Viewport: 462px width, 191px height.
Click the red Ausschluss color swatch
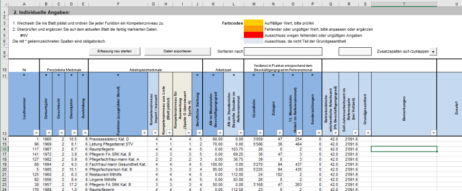254,35
